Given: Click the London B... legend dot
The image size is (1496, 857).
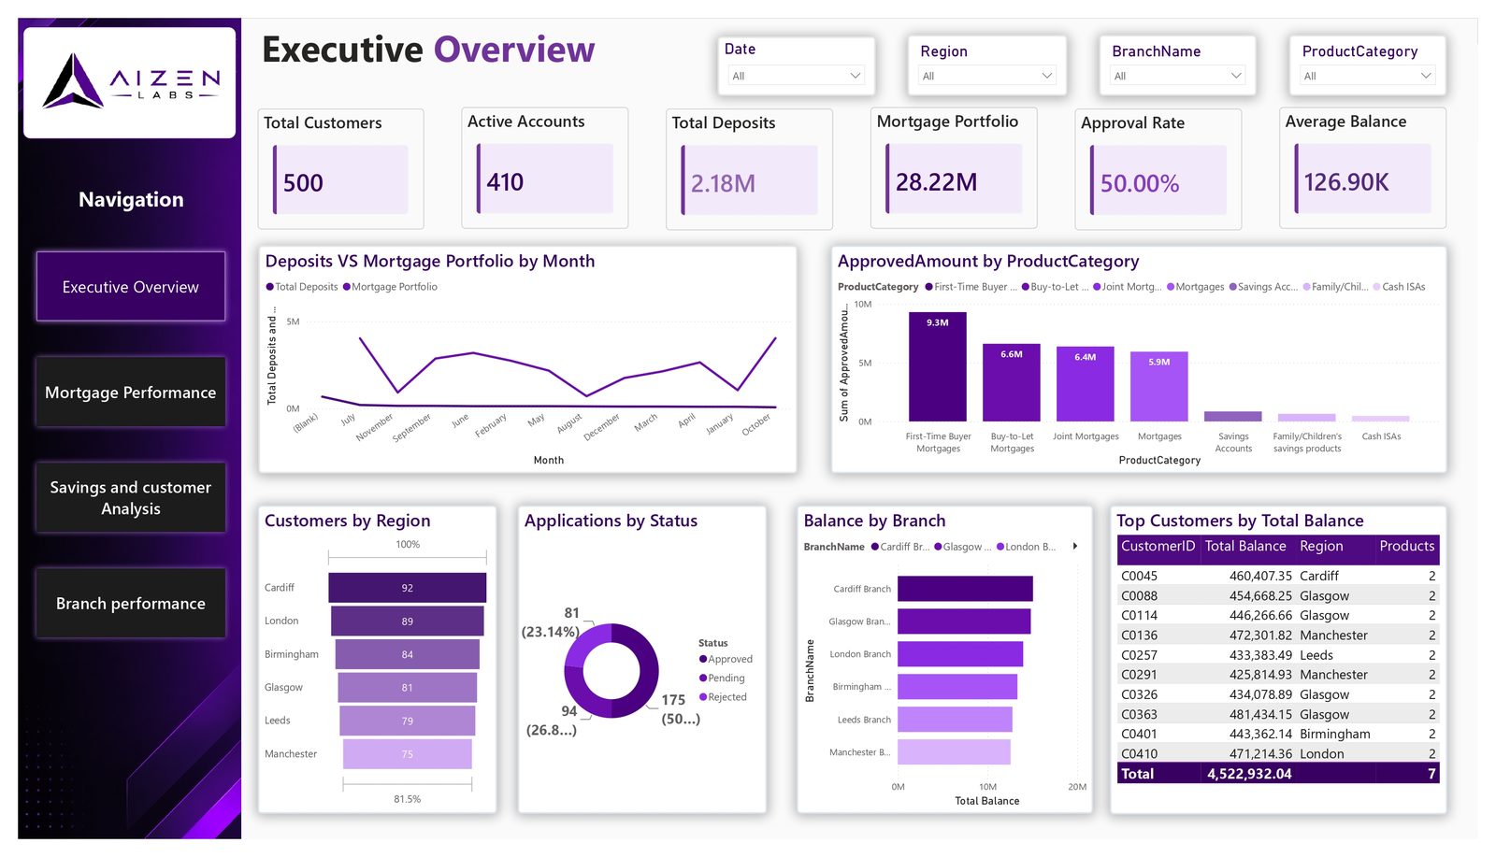Looking at the screenshot, I should point(1000,547).
